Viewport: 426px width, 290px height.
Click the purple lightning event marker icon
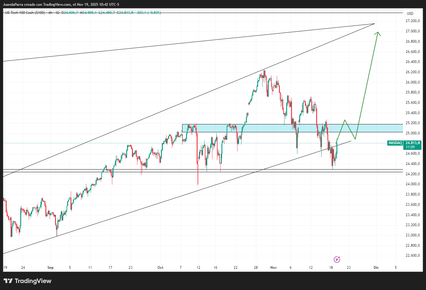click(337, 259)
